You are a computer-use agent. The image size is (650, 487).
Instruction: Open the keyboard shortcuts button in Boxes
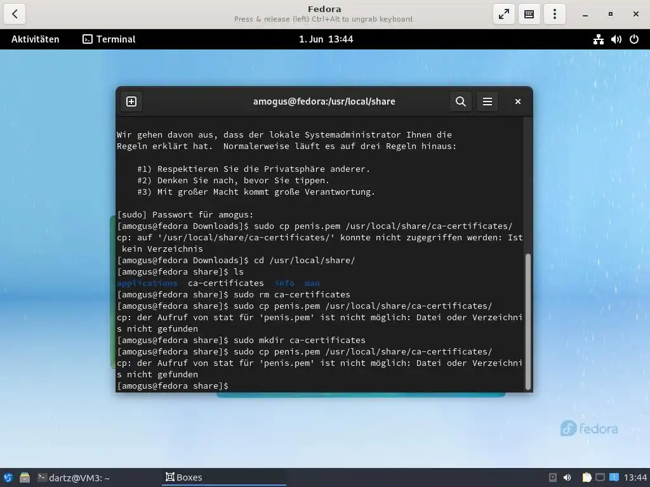click(x=529, y=14)
